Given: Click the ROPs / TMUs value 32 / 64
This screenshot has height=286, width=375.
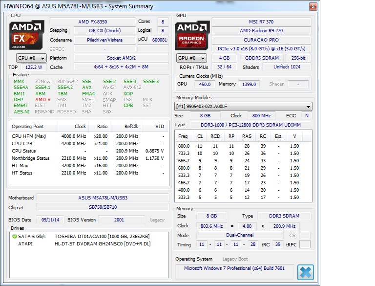Looking at the screenshot, I should [x=224, y=67].
